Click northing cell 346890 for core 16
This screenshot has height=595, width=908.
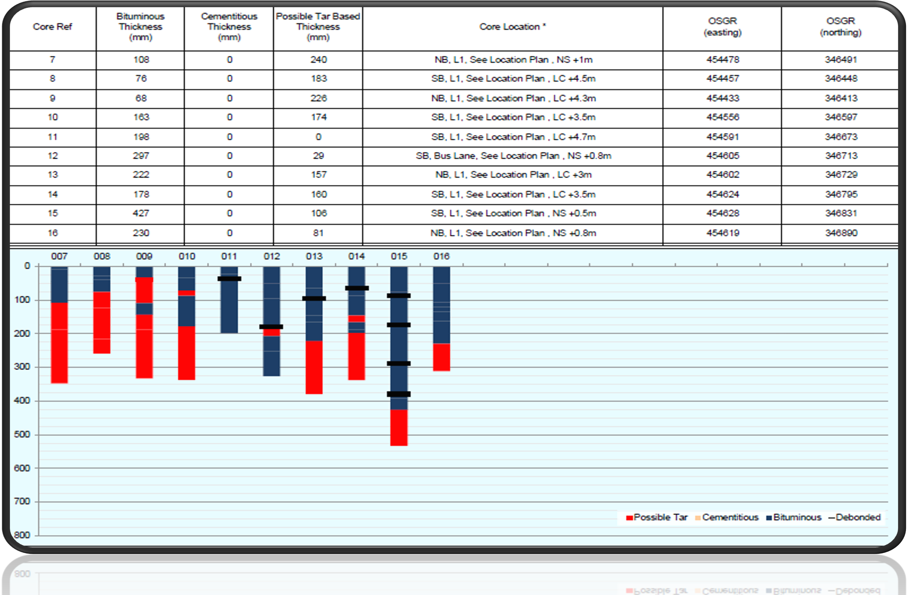click(841, 233)
